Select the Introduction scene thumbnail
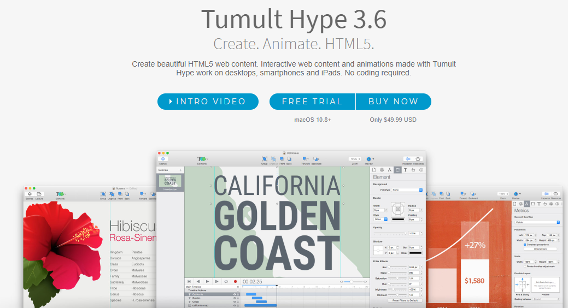The image size is (568, 308). click(x=170, y=181)
